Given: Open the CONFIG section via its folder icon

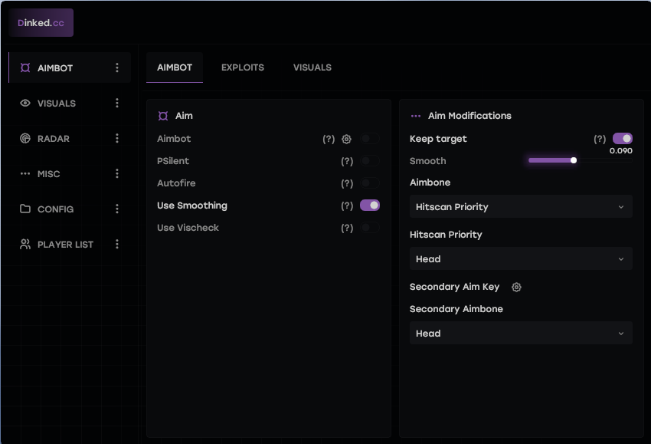Looking at the screenshot, I should tap(25, 209).
